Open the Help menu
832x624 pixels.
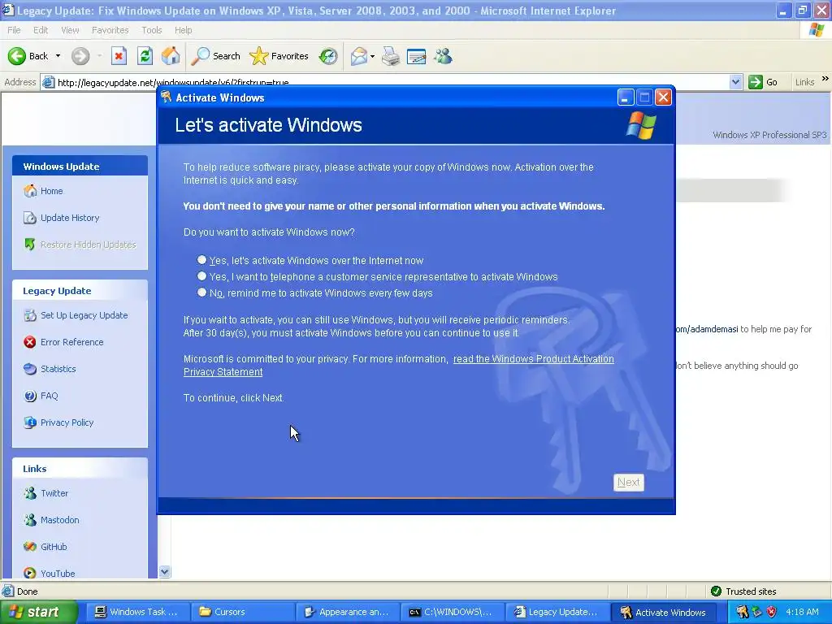pyautogui.click(x=183, y=30)
